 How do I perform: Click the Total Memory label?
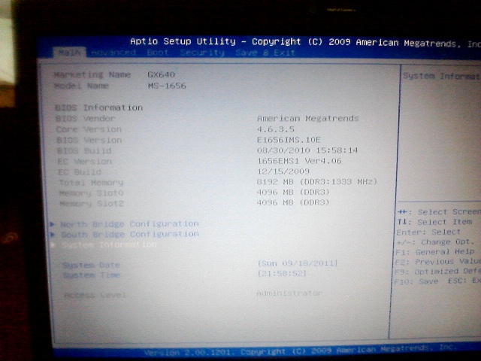(x=91, y=183)
